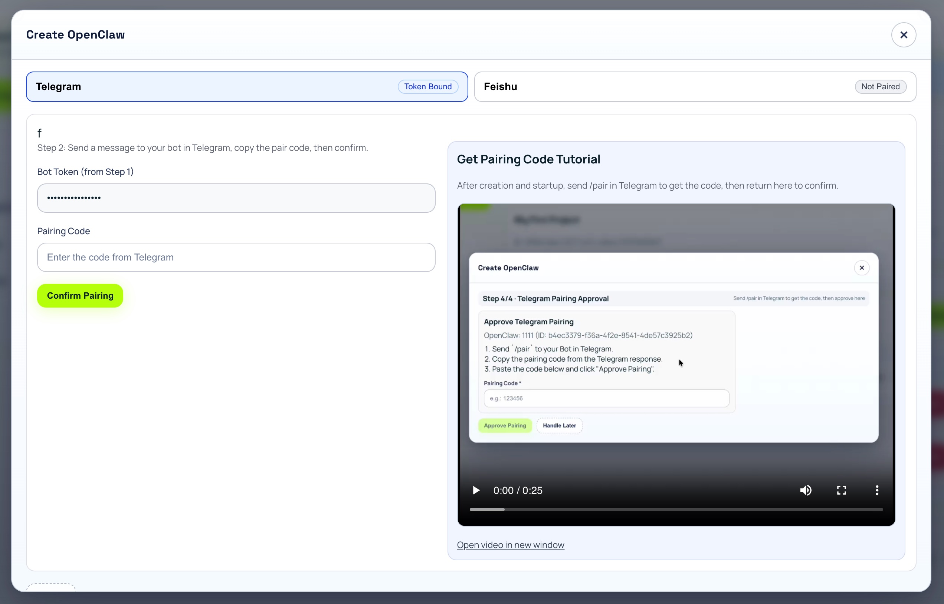Click the Confirm Pairing button
Image resolution: width=944 pixels, height=604 pixels.
click(x=80, y=296)
